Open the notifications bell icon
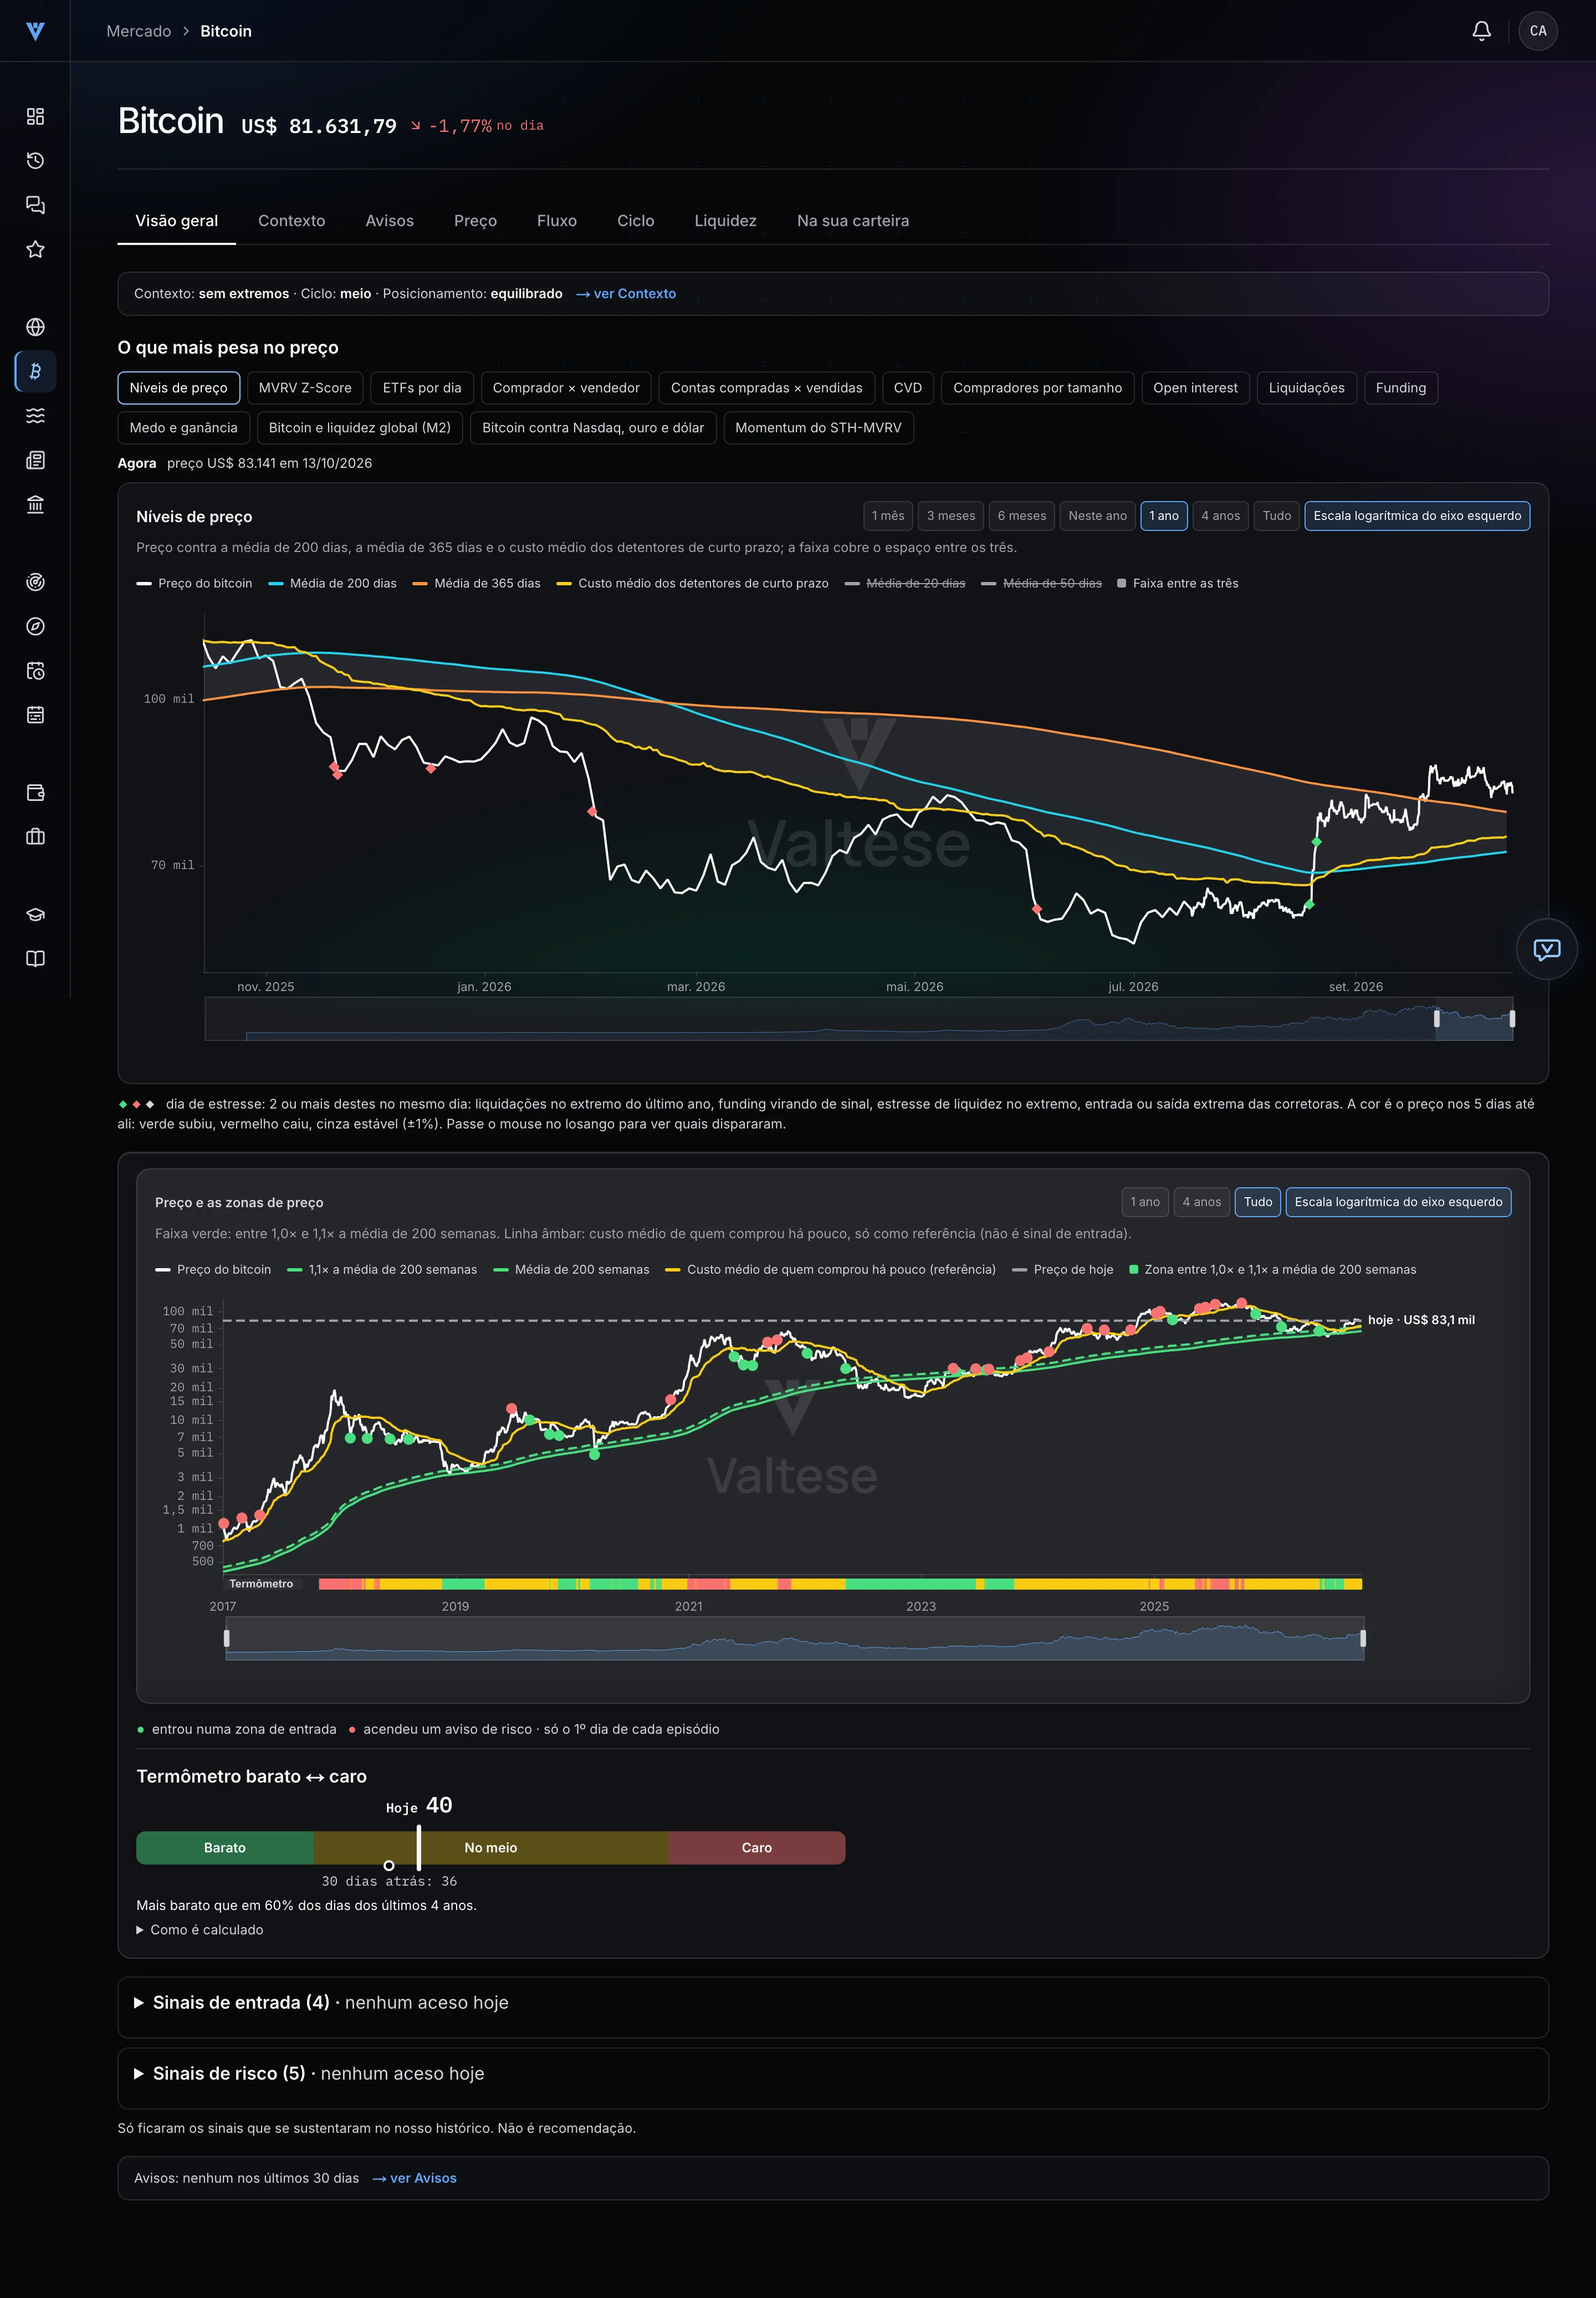This screenshot has width=1596, height=2298. 1481,31
